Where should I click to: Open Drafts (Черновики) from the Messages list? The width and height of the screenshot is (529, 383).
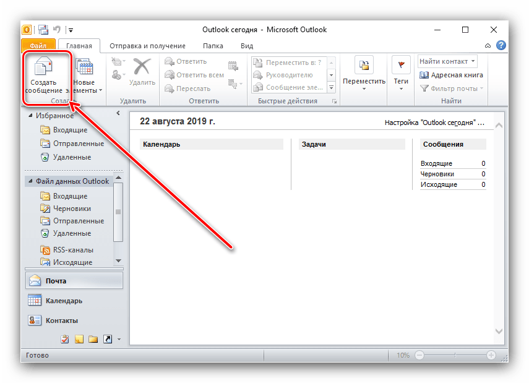tap(436, 174)
